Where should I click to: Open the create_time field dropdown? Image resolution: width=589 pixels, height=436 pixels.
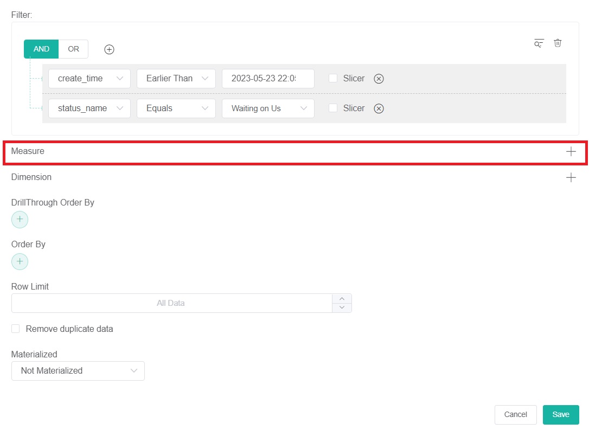pos(89,79)
